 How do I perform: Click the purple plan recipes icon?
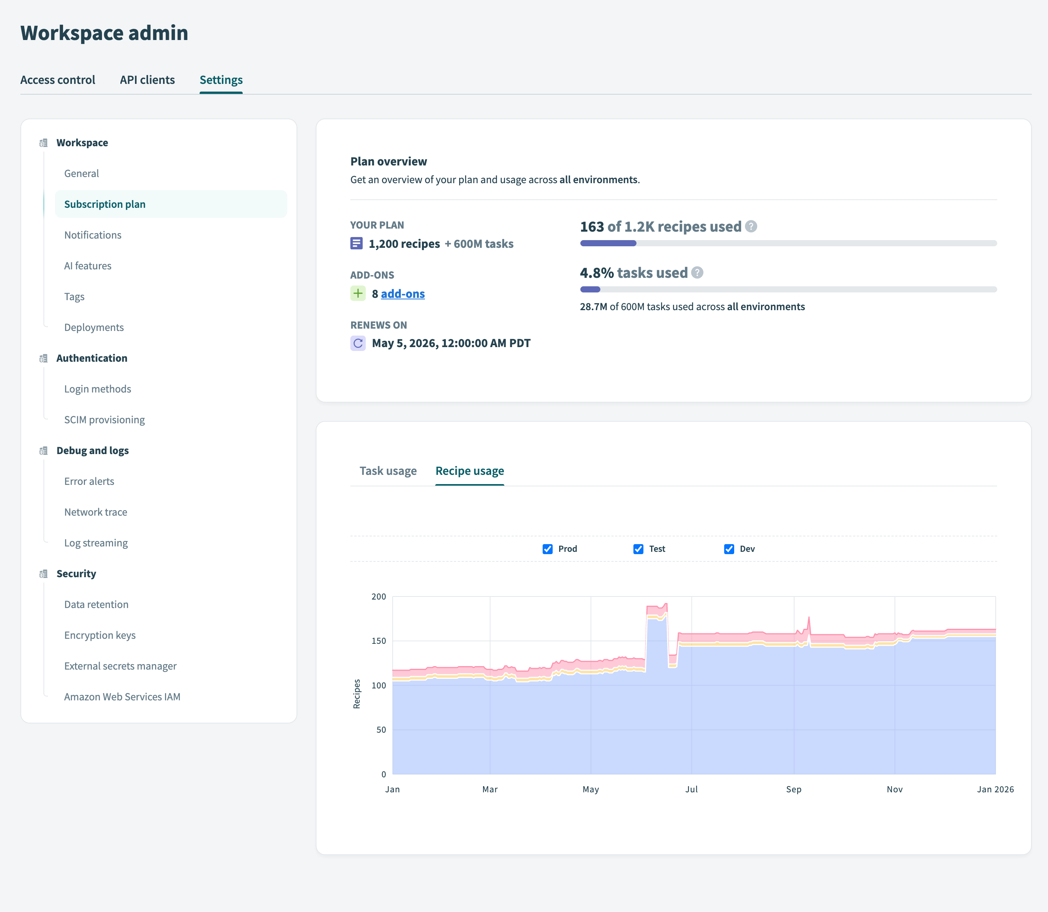[357, 244]
